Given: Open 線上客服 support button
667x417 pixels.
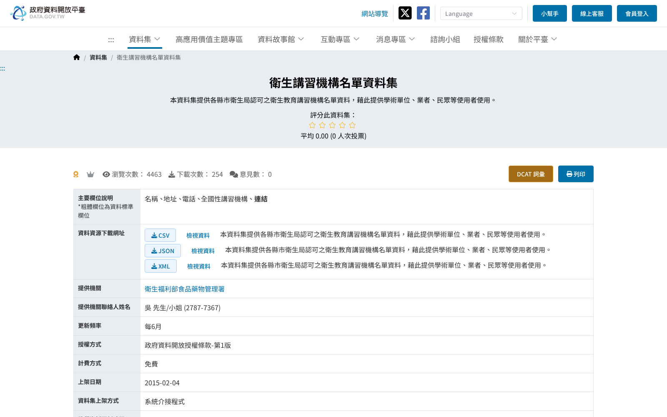Looking at the screenshot, I should click(x=592, y=13).
